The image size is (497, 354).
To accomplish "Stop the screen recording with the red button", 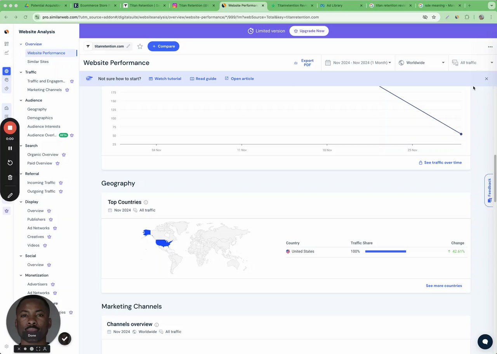I will [10, 128].
